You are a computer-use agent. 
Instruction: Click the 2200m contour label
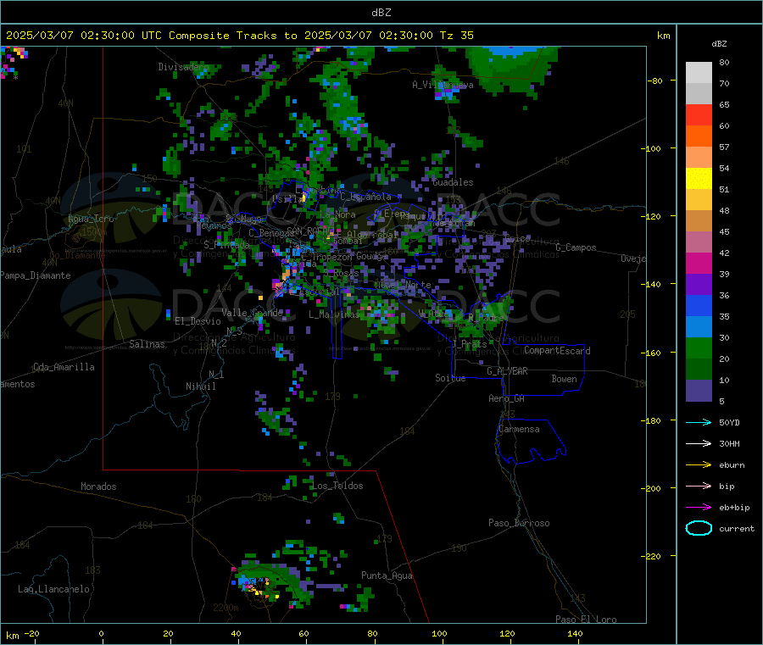pyautogui.click(x=226, y=608)
